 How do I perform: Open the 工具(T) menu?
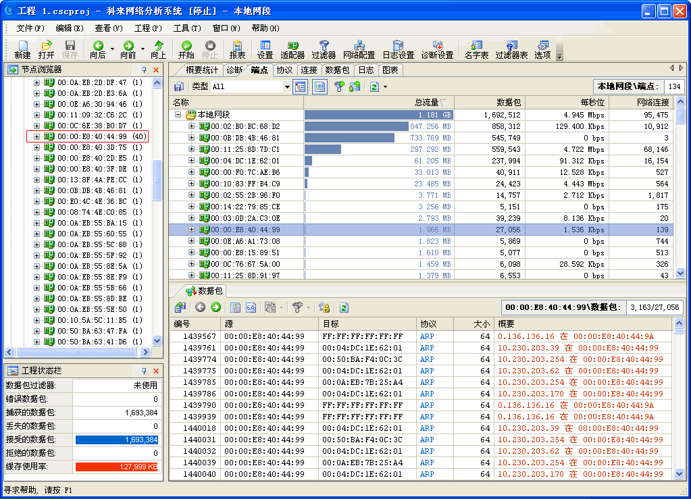click(186, 28)
